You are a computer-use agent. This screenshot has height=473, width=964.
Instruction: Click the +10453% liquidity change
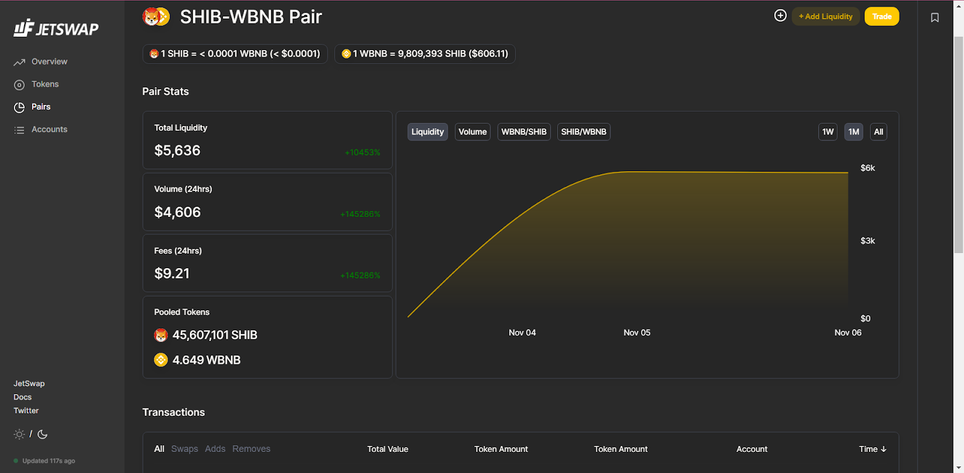363,152
